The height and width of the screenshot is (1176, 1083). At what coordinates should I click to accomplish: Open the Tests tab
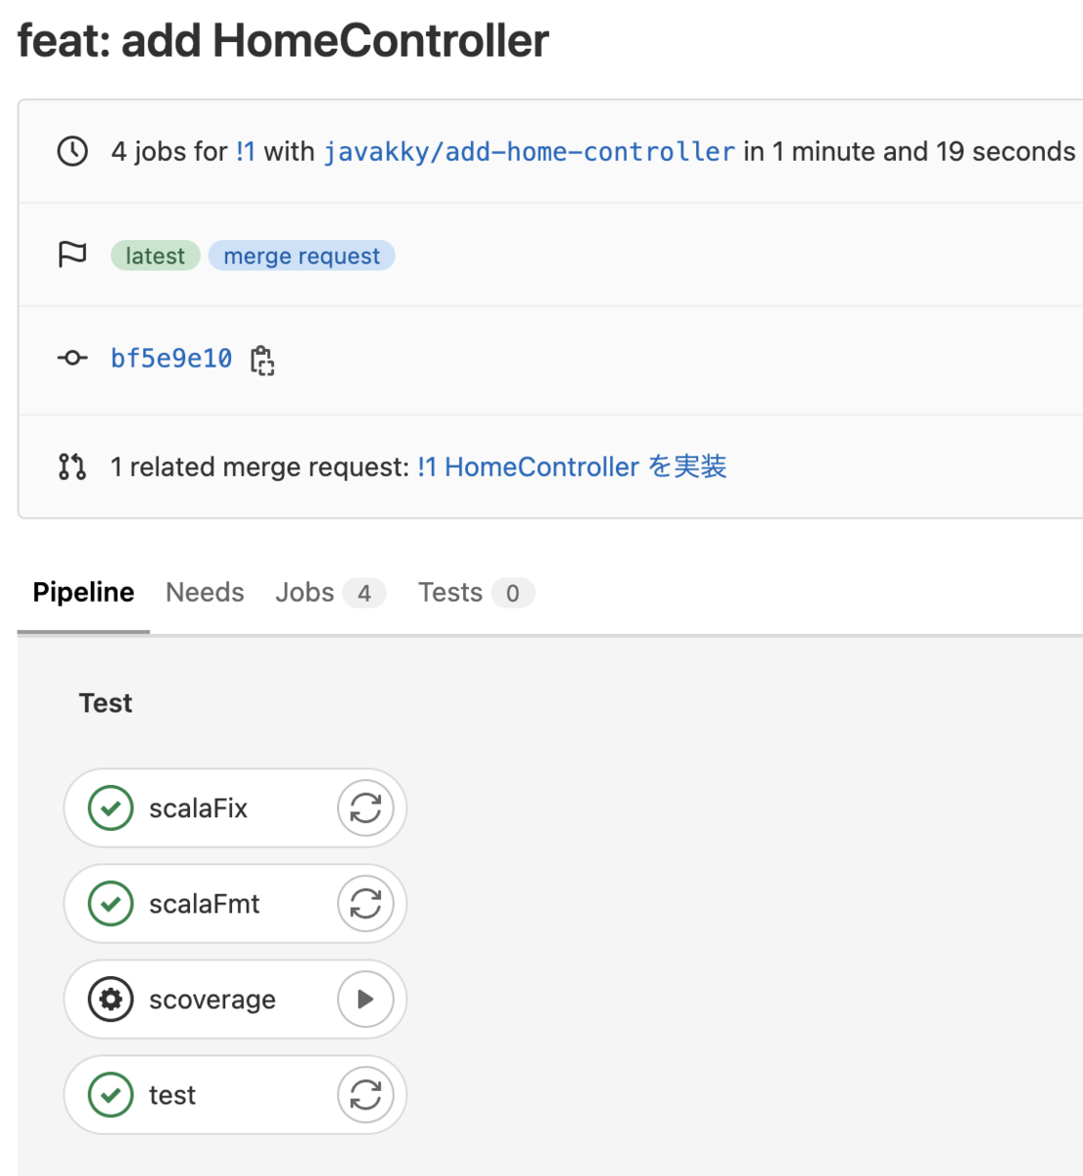click(x=476, y=593)
